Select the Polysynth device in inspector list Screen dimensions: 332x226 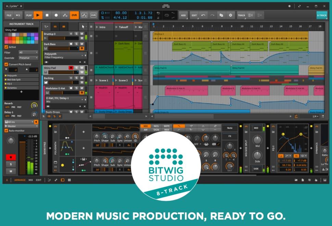(x=21, y=75)
